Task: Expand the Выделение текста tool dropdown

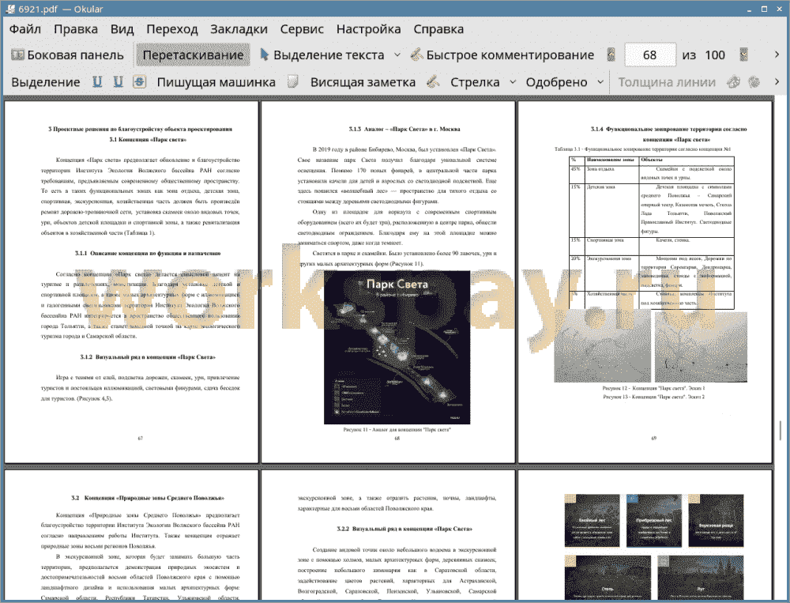Action: [x=397, y=55]
